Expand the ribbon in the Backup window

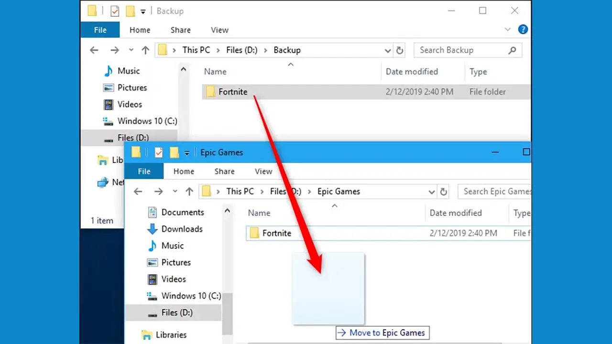click(508, 30)
